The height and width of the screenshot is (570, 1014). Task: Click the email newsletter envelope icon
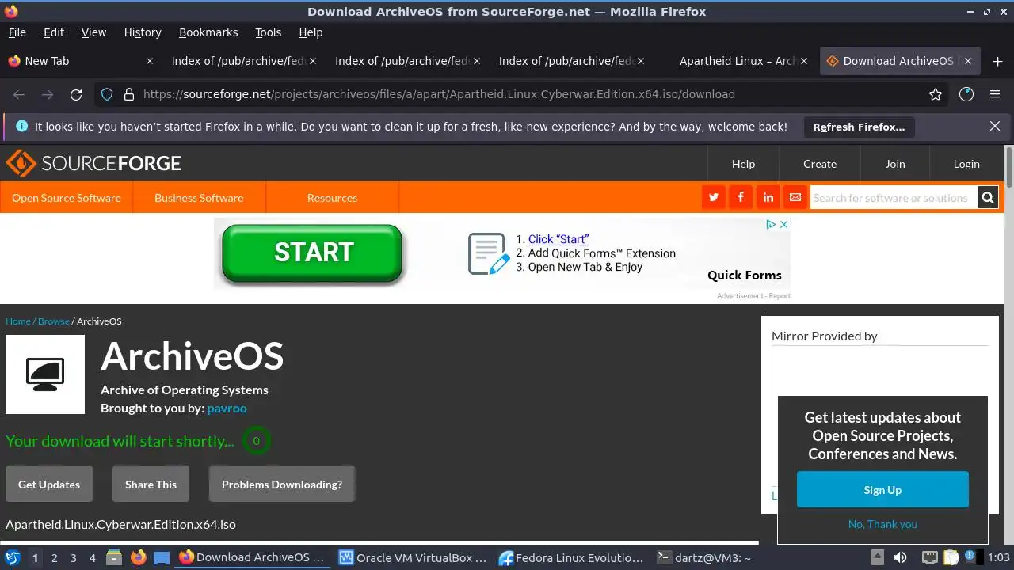pos(795,198)
